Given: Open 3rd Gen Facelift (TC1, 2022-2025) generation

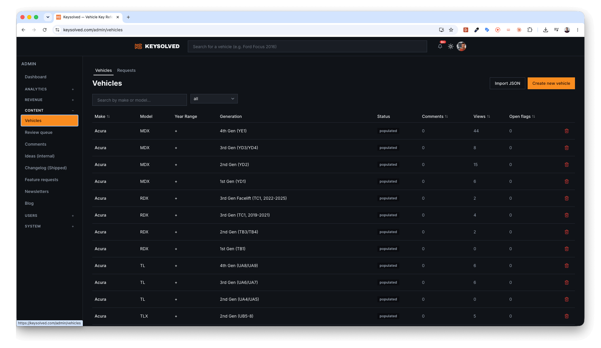Looking at the screenshot, I should tap(253, 198).
